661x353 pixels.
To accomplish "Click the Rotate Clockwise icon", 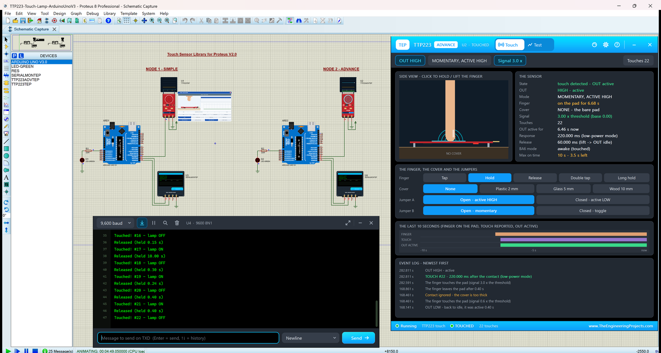I will tap(6, 202).
